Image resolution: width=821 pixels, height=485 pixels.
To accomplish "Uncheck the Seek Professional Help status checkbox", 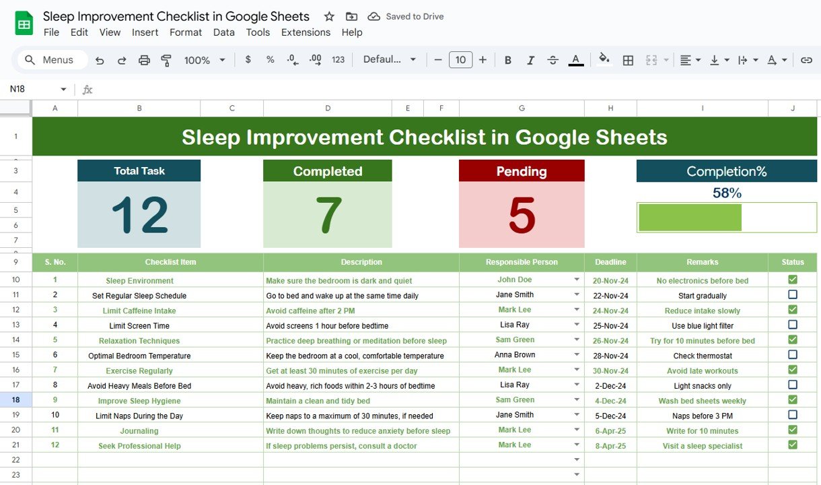I will click(793, 445).
